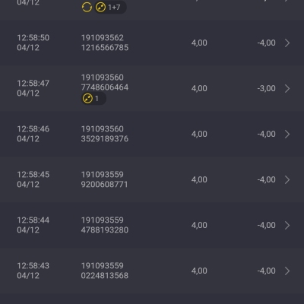
Task: Click the yellow bonus icon under 7748606464
Action: [87, 98]
